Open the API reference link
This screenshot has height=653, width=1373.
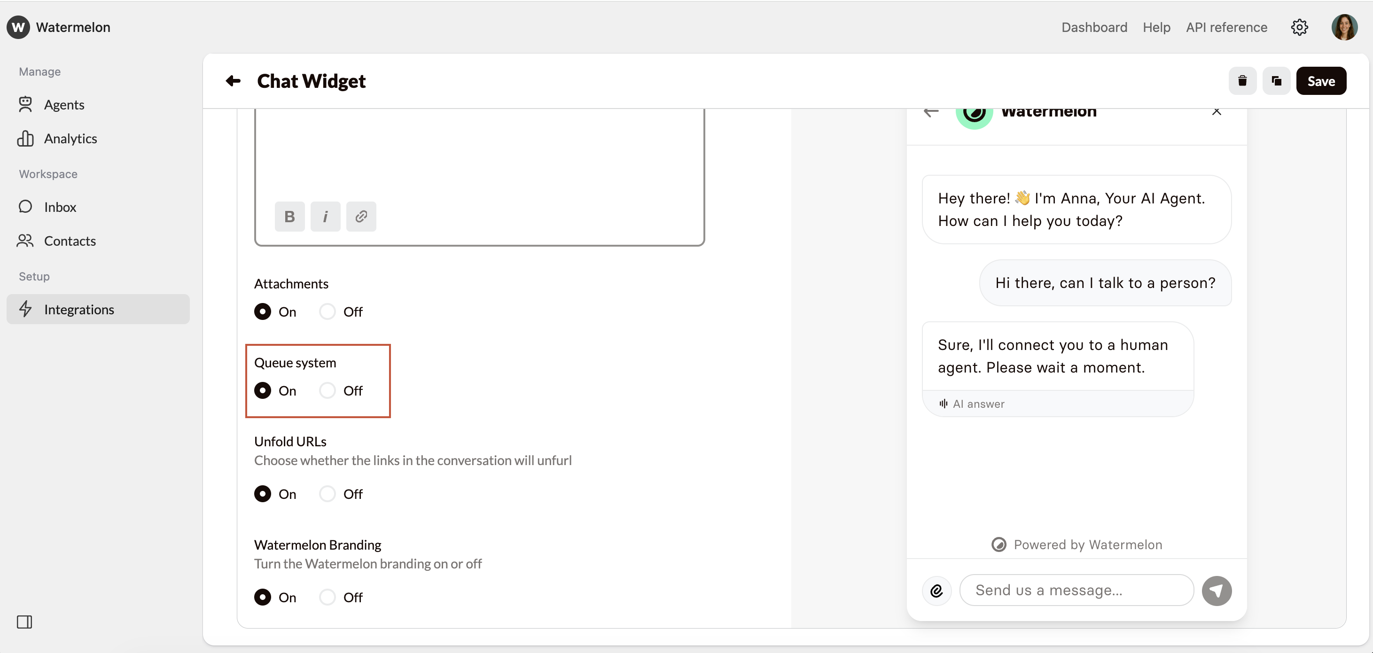coord(1226,27)
